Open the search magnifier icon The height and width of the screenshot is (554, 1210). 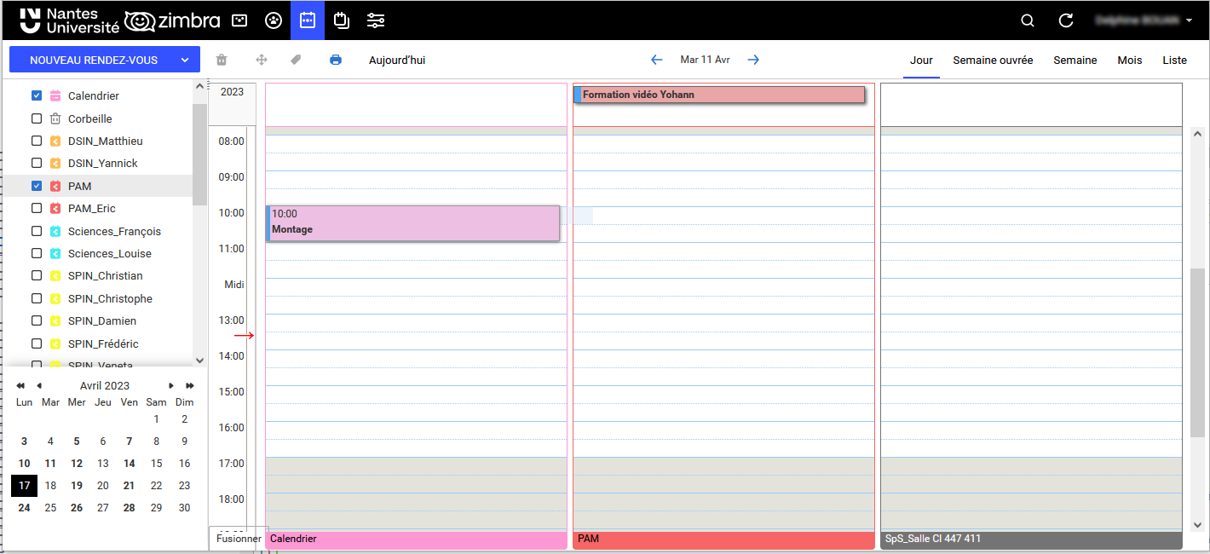(1027, 20)
